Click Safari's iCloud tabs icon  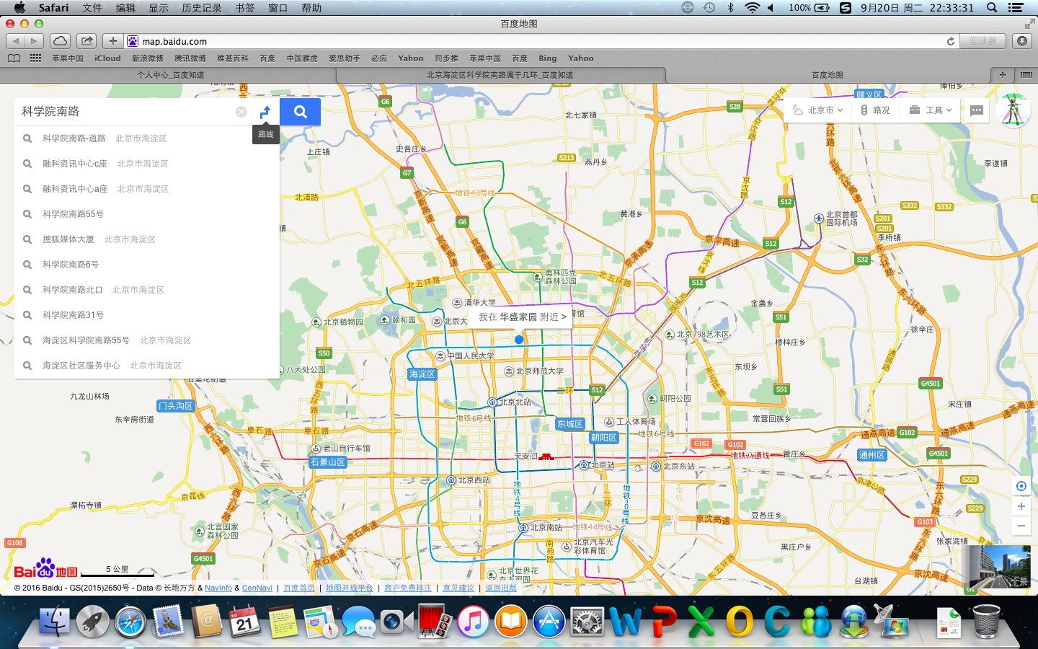[x=61, y=41]
